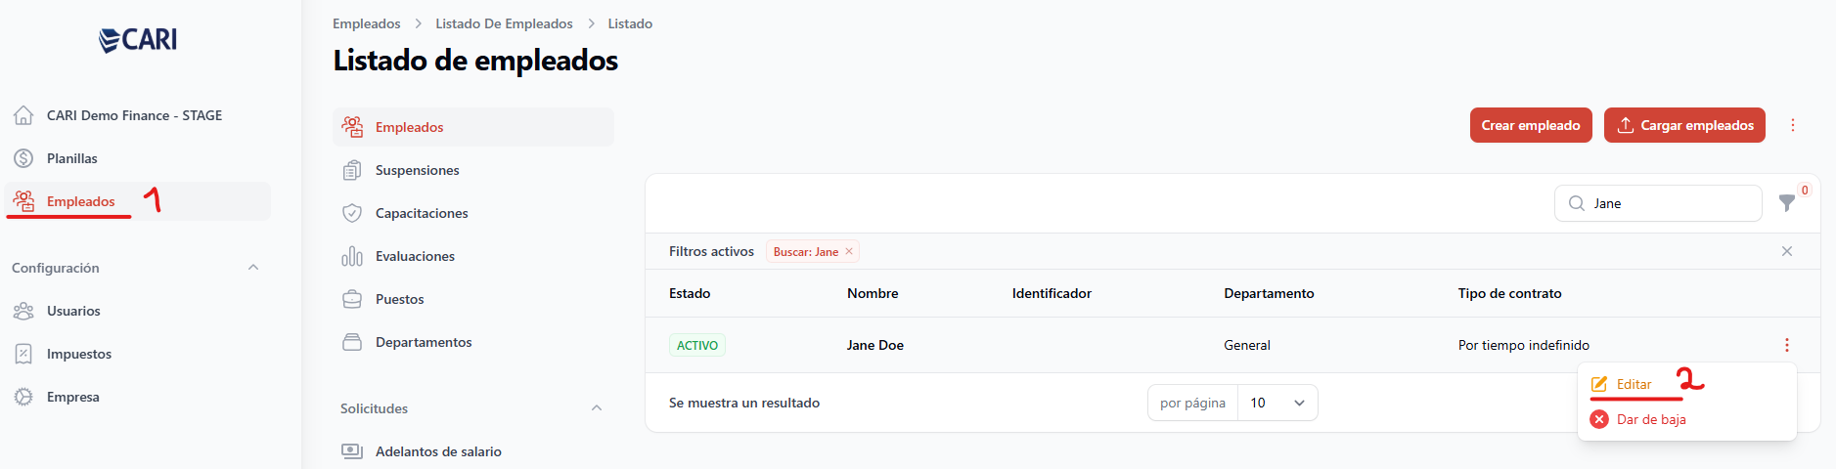Clear all active filters with X
This screenshot has width=1836, height=469.
coord(1787,251)
